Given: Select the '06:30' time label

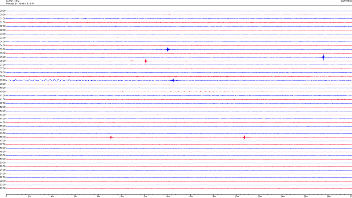Looking at the screenshot, I should point(3,61).
